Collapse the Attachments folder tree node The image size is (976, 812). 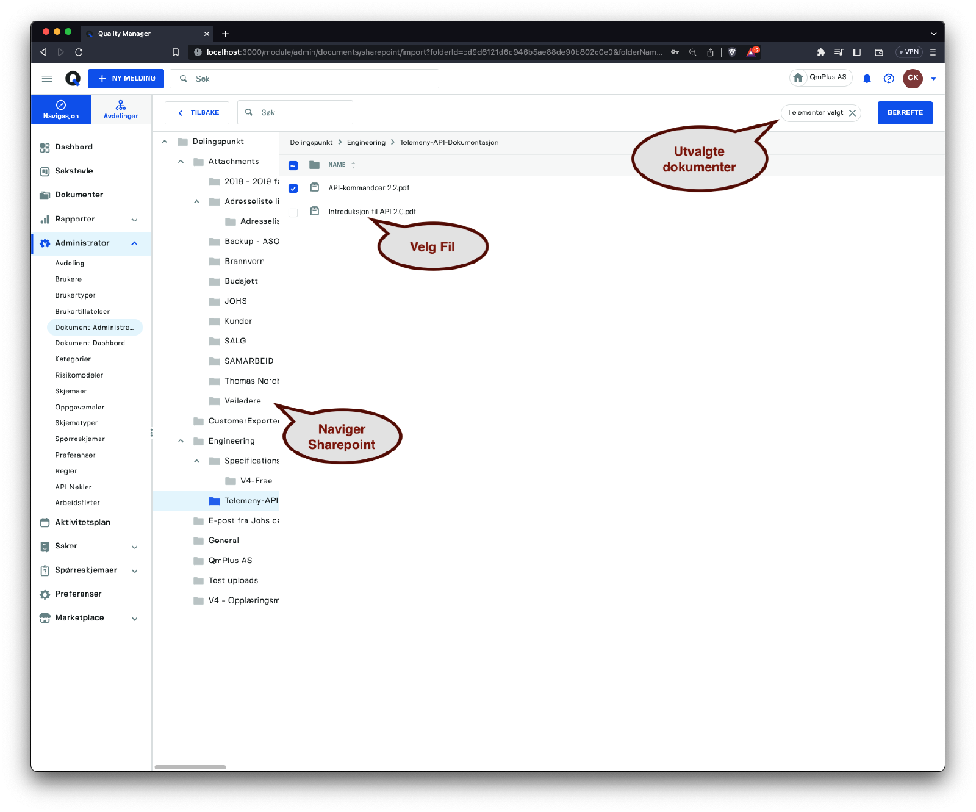click(x=181, y=162)
